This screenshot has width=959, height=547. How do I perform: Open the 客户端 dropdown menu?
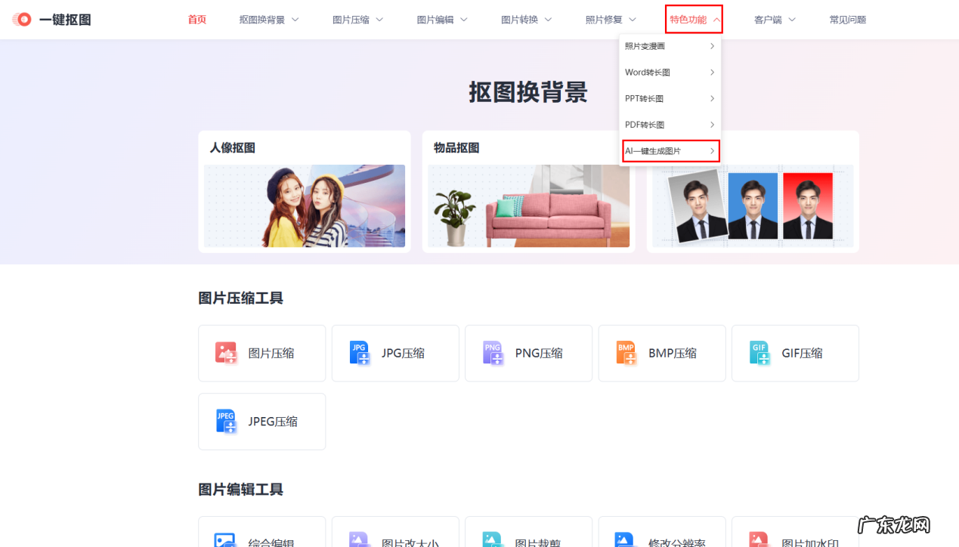[767, 19]
